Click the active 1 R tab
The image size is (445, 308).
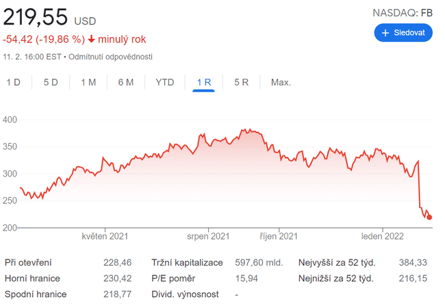pos(204,82)
